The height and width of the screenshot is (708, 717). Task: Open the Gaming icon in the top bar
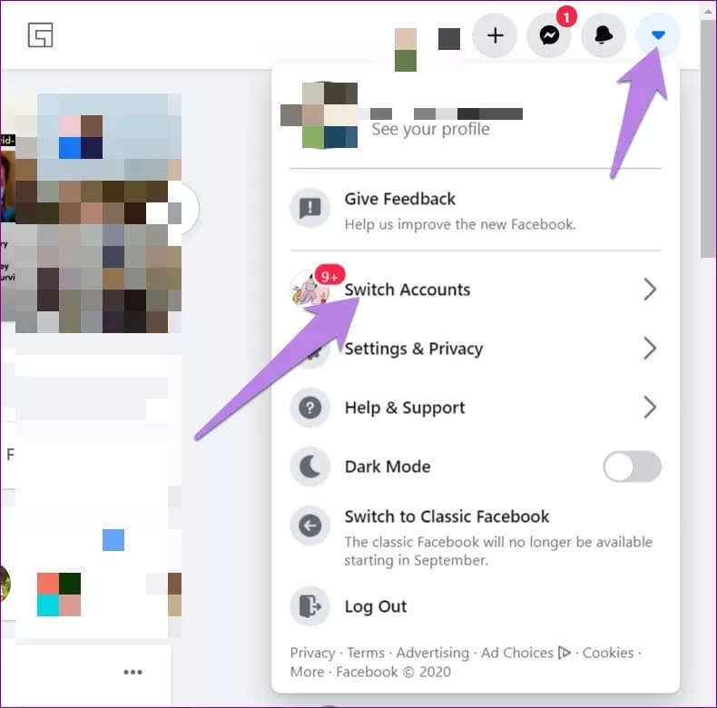click(40, 35)
